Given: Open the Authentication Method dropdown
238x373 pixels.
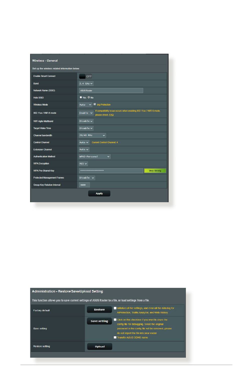Looking at the screenshot, I should (x=95, y=156).
